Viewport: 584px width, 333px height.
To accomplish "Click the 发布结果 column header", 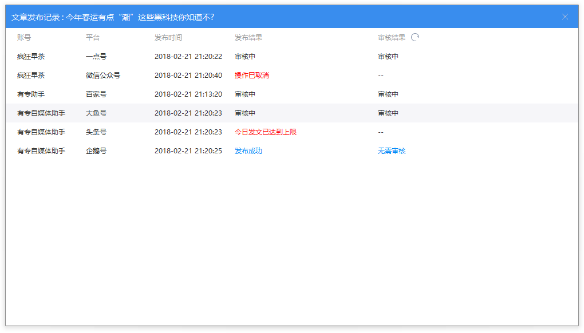I will (x=248, y=38).
